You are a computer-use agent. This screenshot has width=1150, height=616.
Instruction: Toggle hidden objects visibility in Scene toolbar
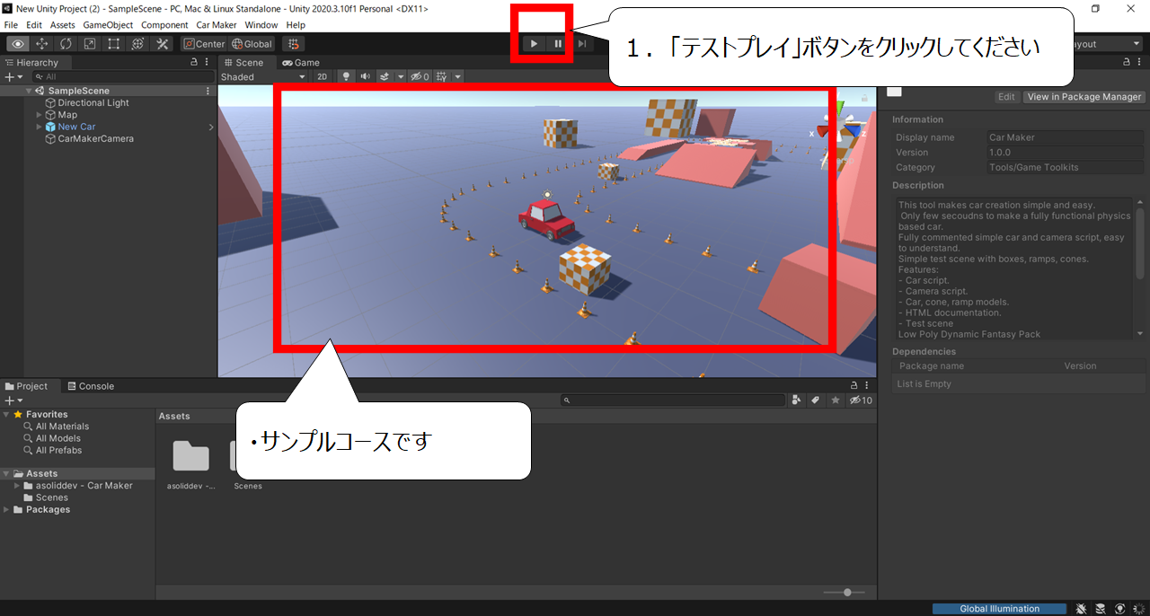pyautogui.click(x=420, y=76)
